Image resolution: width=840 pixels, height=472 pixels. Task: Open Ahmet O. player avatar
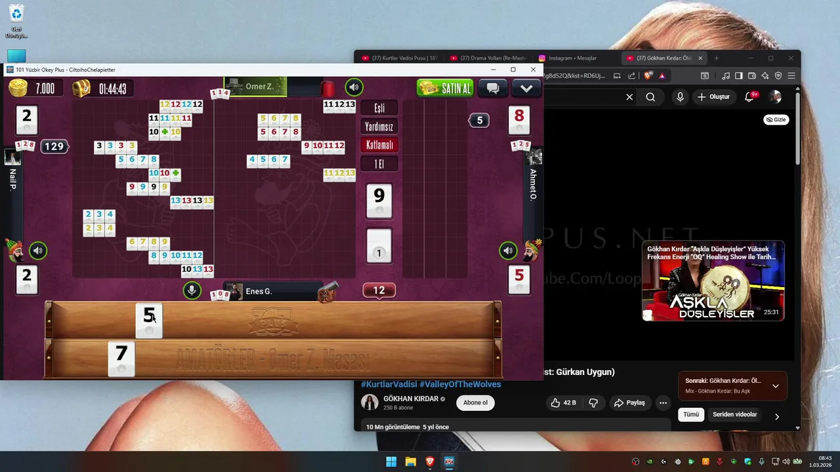[534, 157]
